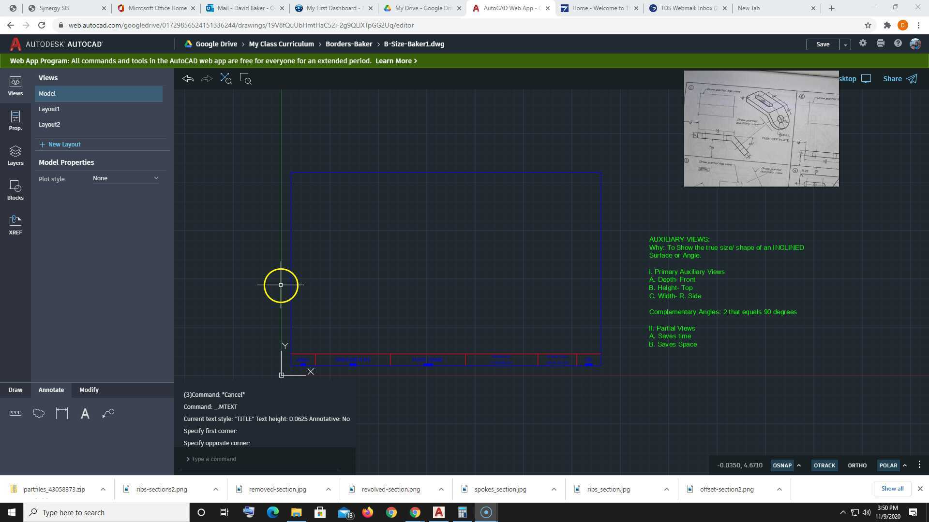This screenshot has width=929, height=522.
Task: Activate the zoom extents icon
Action: (226, 79)
